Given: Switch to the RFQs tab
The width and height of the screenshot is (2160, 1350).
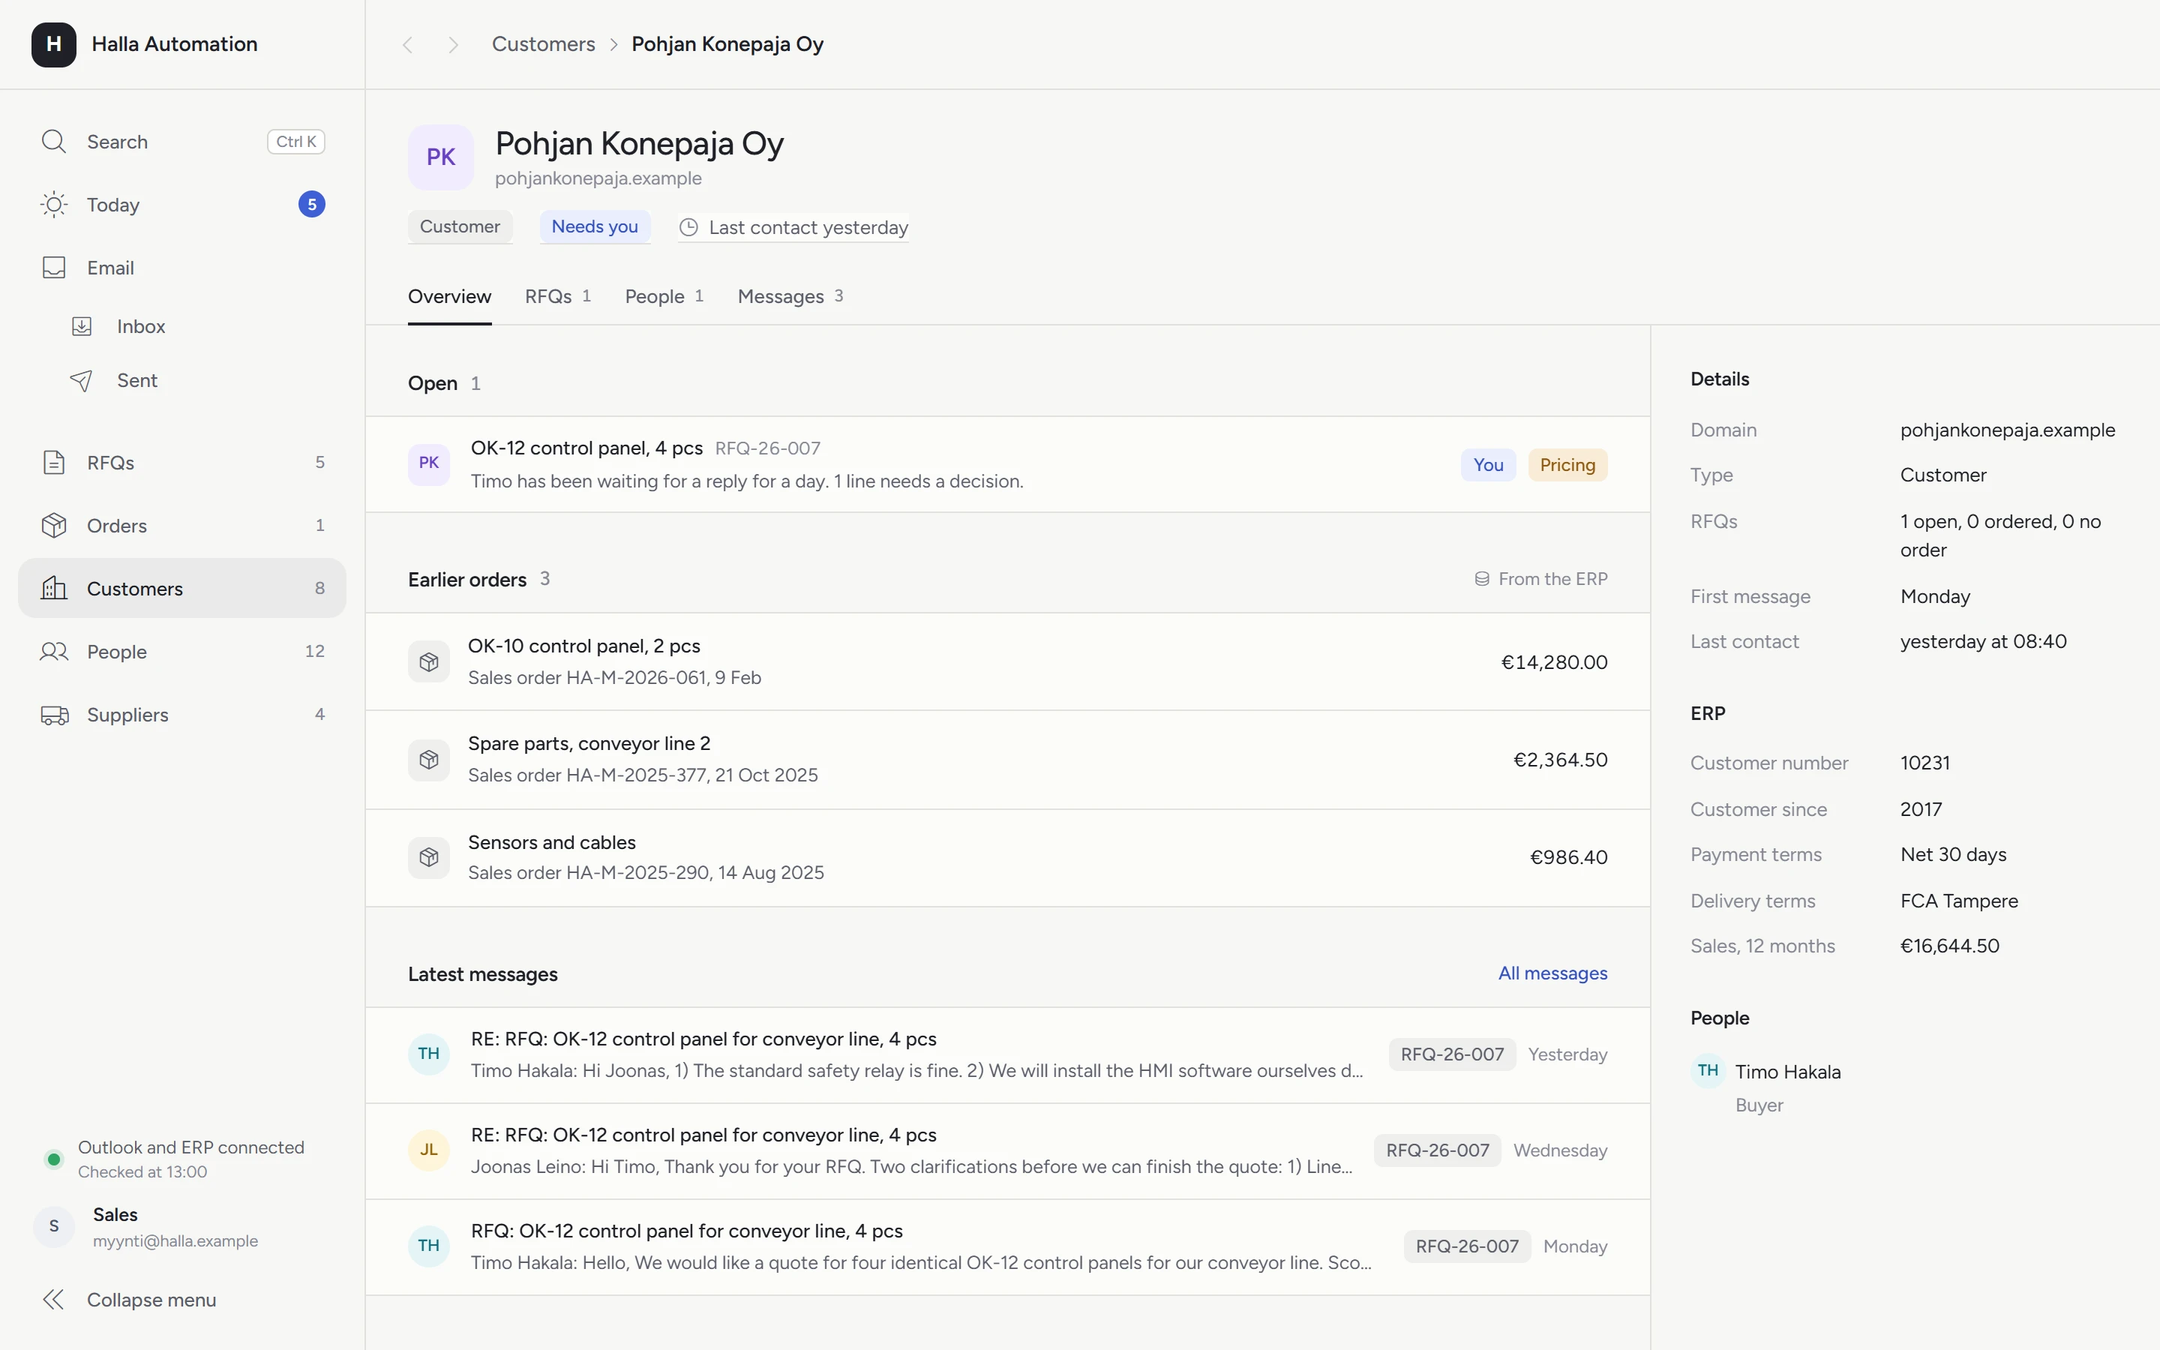Looking at the screenshot, I should pos(558,296).
